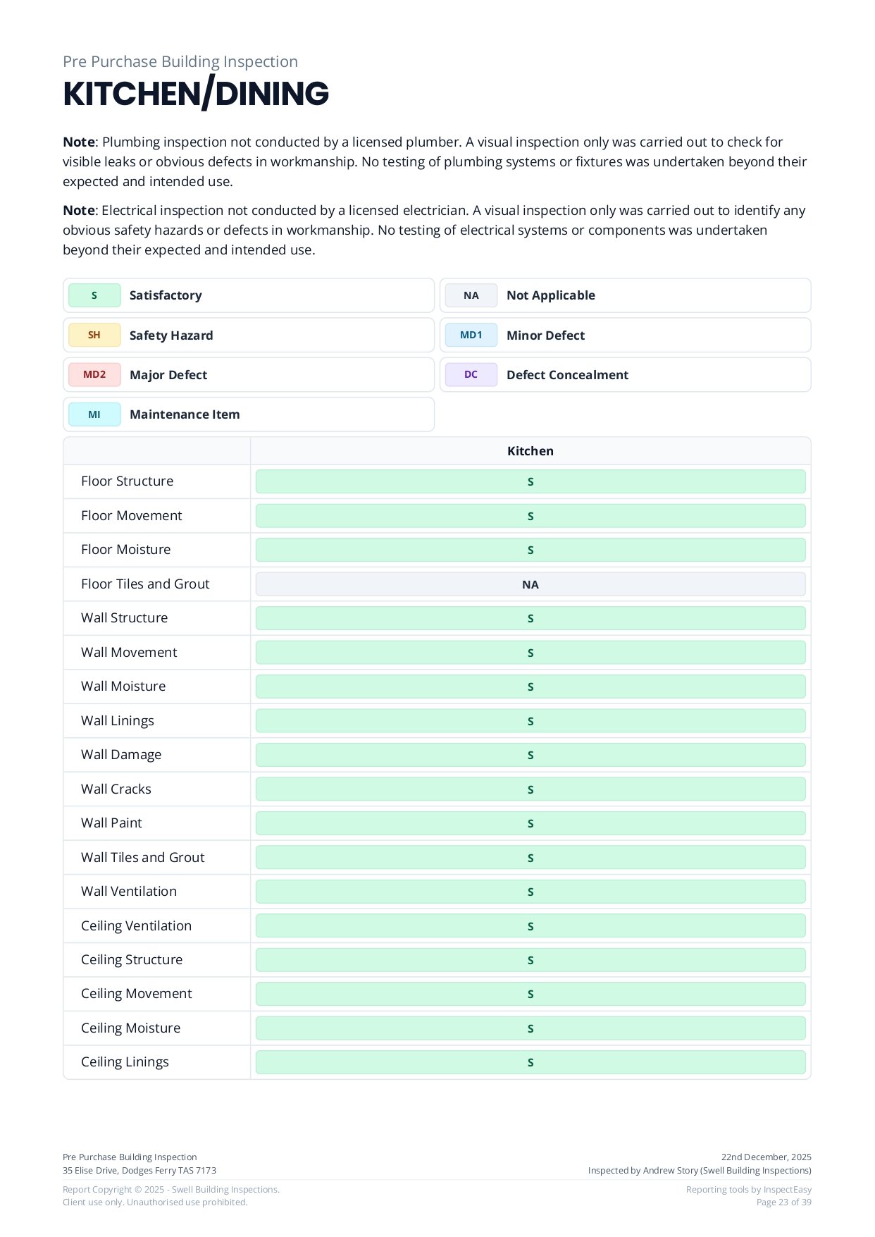Click the KITCHEN/DINING page heading
Viewport: 875px width, 1237px height.
point(196,94)
